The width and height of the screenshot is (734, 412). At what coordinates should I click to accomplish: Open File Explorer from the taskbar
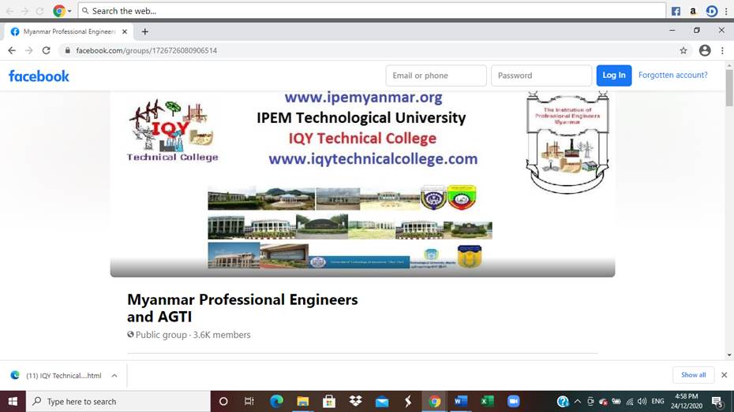[303, 401]
